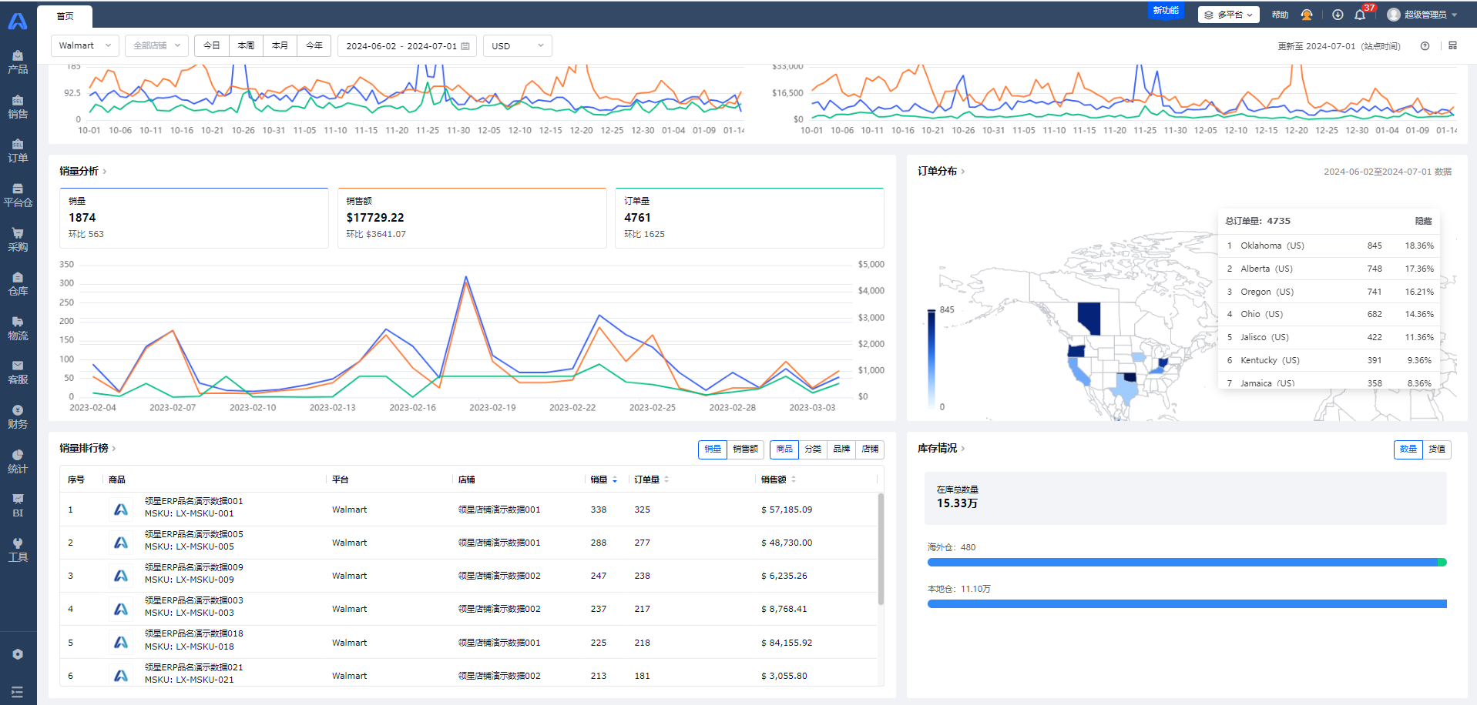1477x705 pixels.
Task: Open the 库存情况 section link
Action: click(x=941, y=448)
